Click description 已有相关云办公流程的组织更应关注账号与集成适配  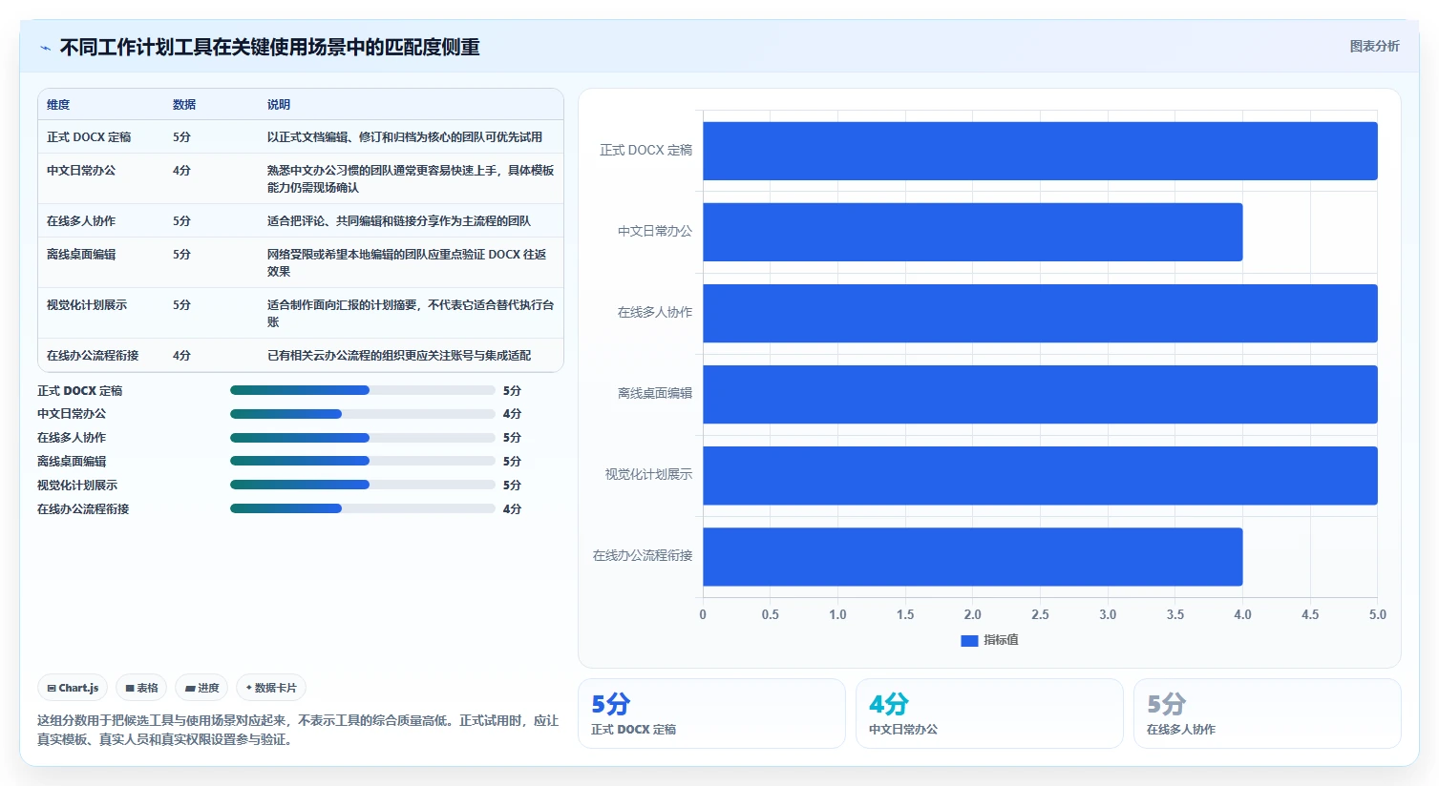399,356
